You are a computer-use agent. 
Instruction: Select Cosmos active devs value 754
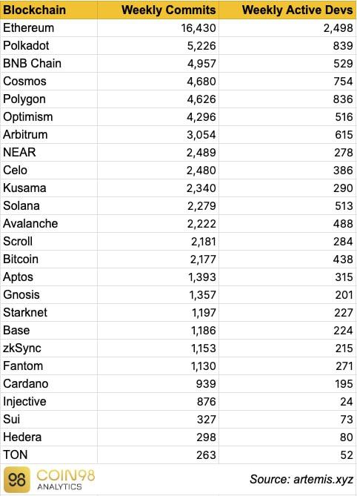click(x=343, y=82)
